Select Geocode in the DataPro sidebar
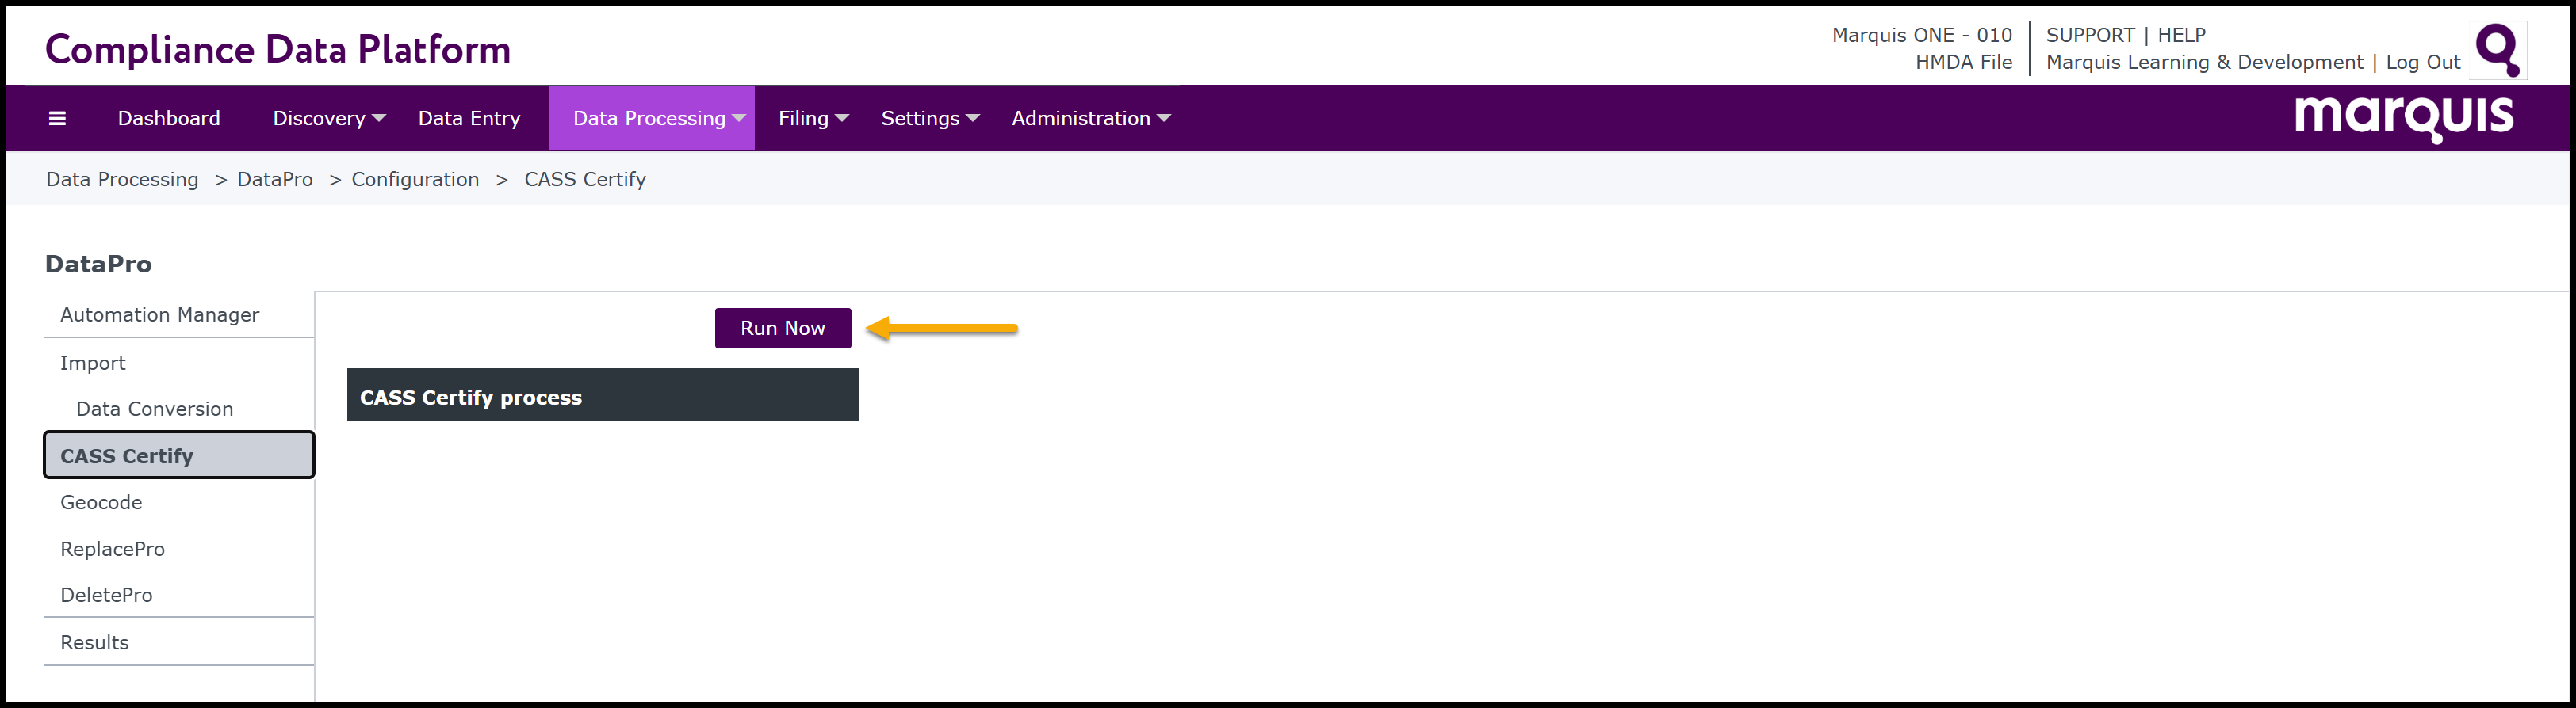Viewport: 2576px width, 708px height. click(101, 502)
